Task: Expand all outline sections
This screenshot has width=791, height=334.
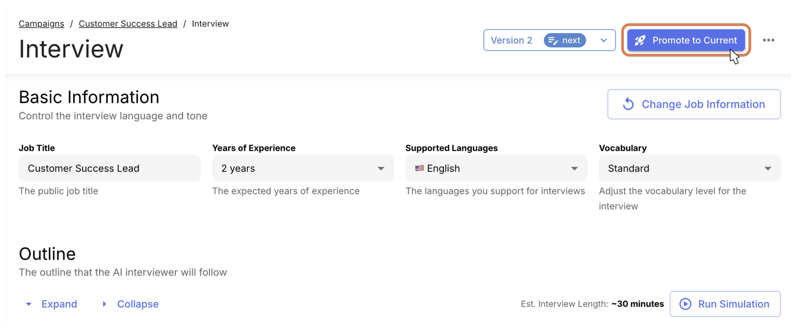Action: click(59, 304)
